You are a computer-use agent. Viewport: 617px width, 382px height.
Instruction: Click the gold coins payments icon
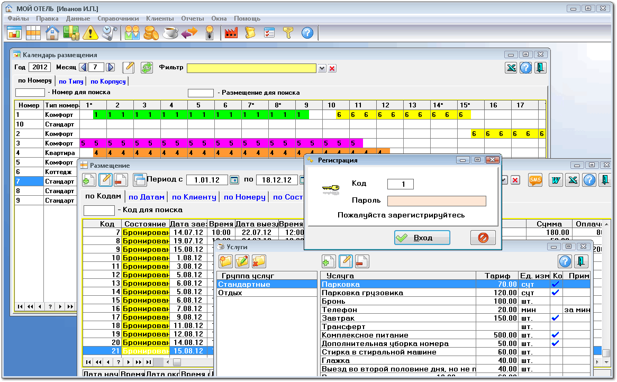coord(151,33)
